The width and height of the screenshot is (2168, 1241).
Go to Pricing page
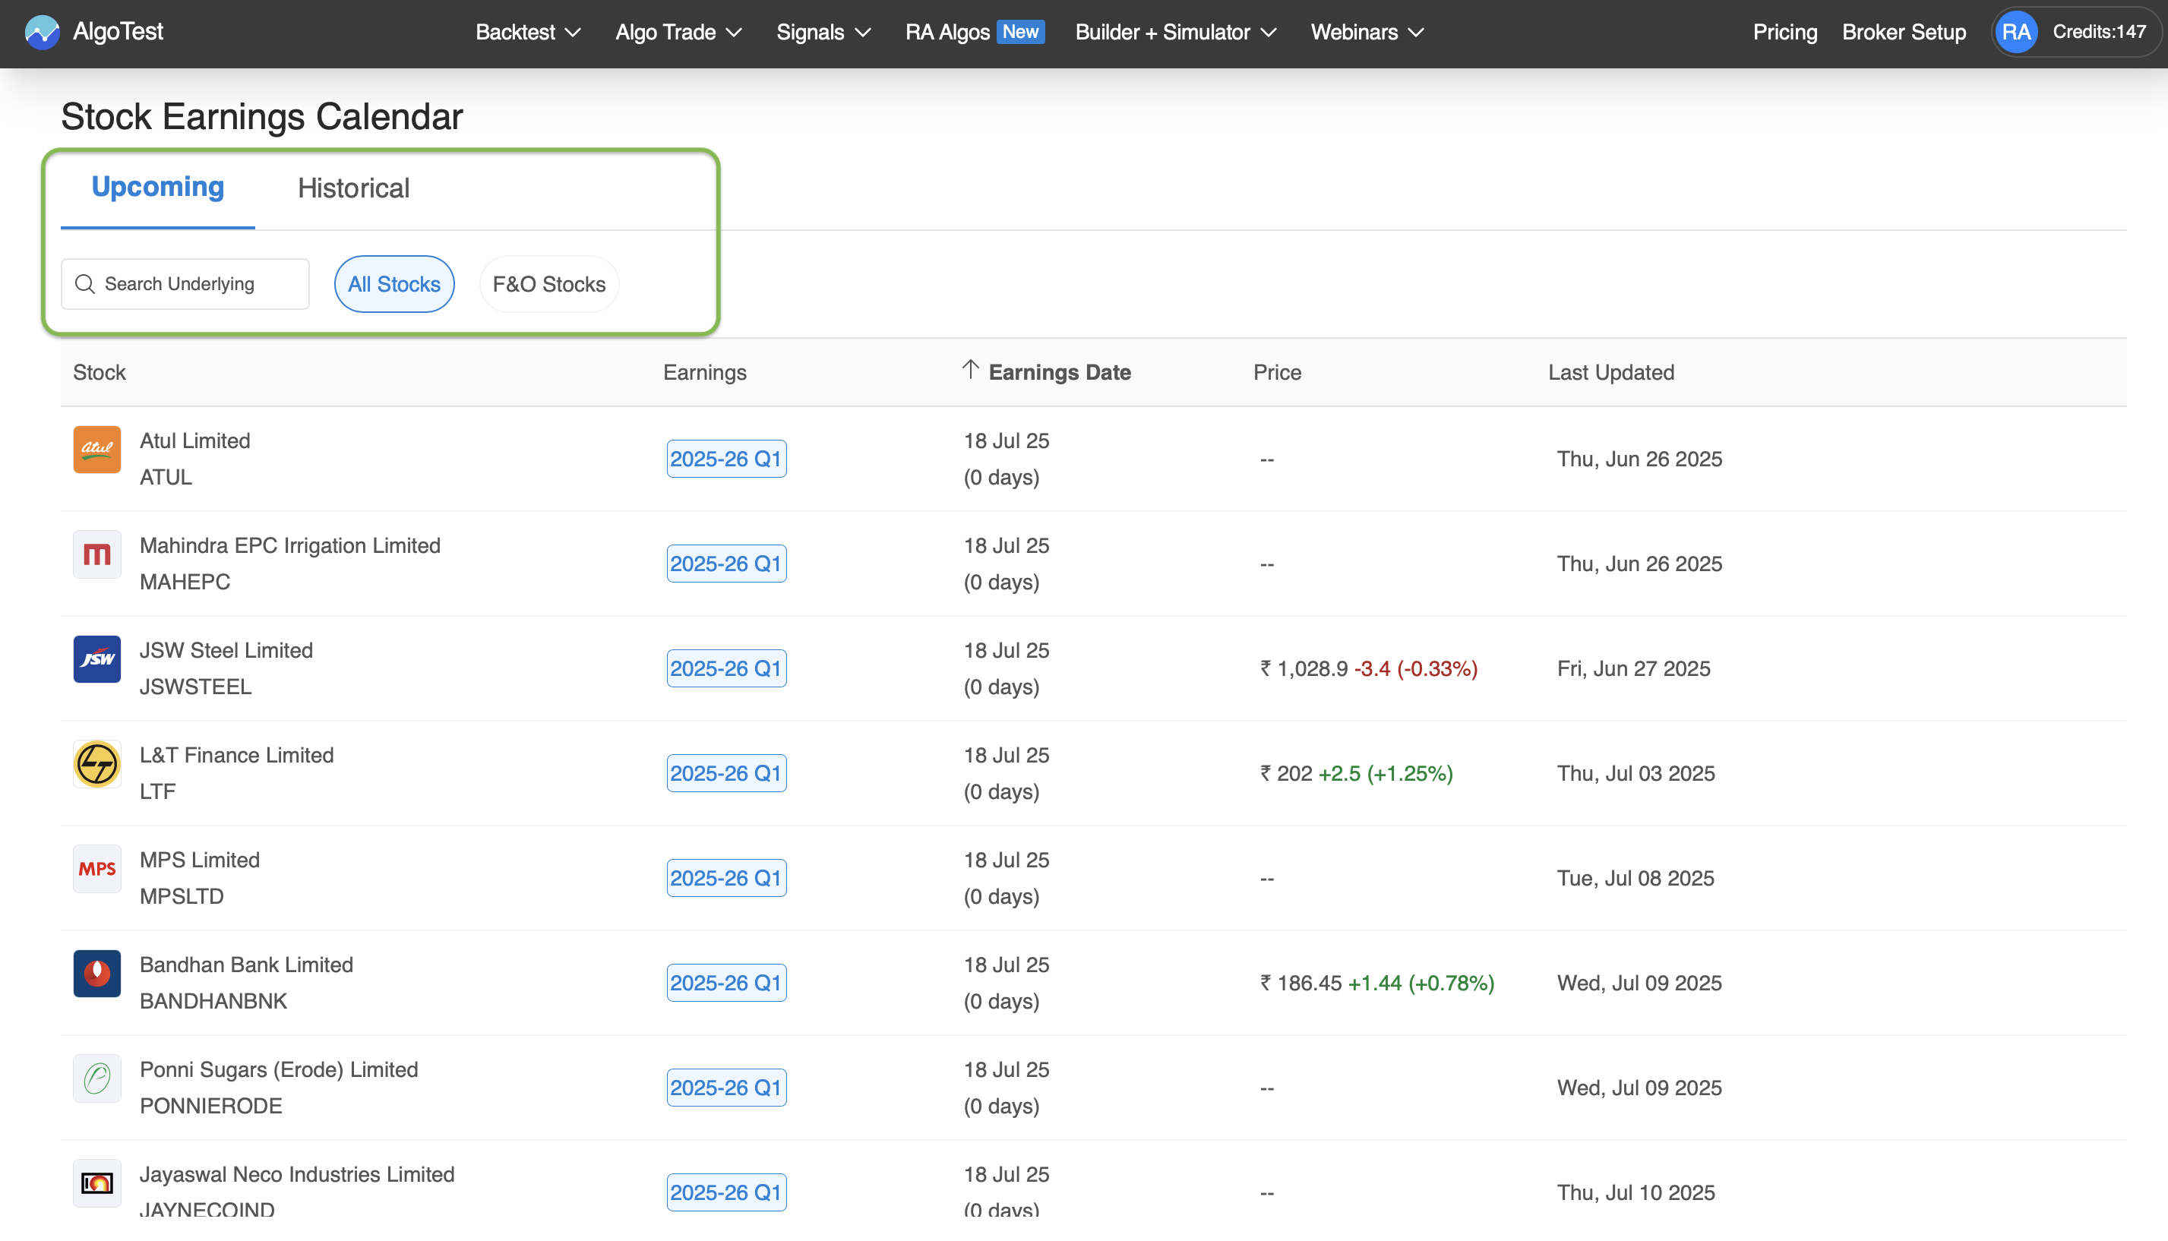tap(1784, 33)
